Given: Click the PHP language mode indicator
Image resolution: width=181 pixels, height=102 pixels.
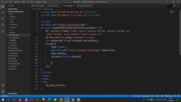Looking at the screenshot, I should (x=162, y=96).
